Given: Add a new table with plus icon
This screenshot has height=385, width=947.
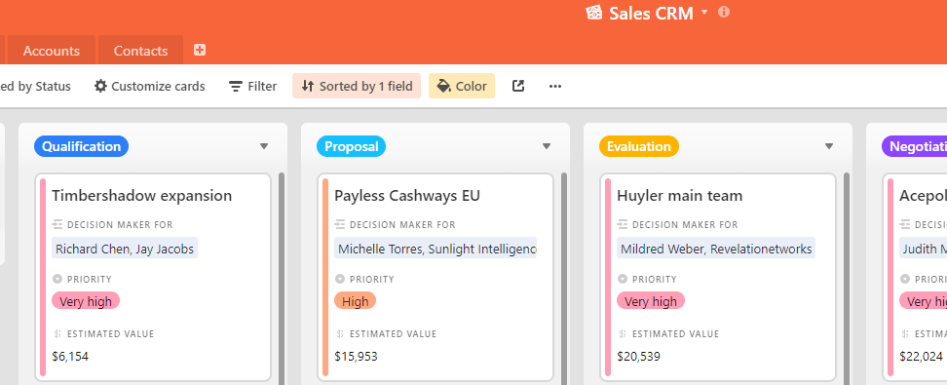Looking at the screenshot, I should (200, 50).
